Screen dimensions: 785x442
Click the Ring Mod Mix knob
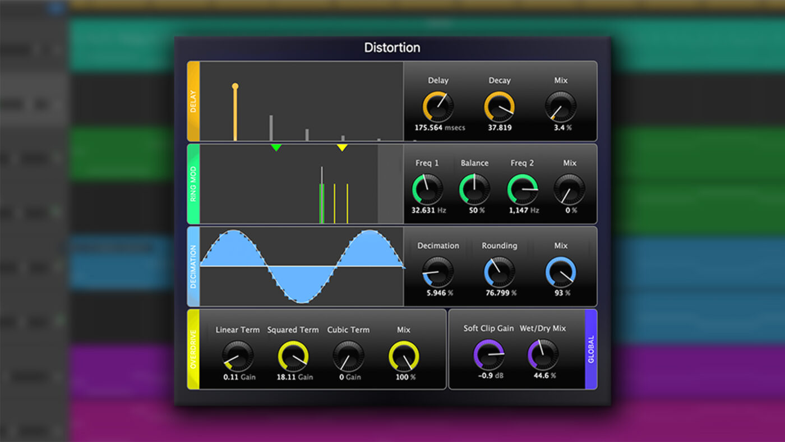tap(569, 189)
